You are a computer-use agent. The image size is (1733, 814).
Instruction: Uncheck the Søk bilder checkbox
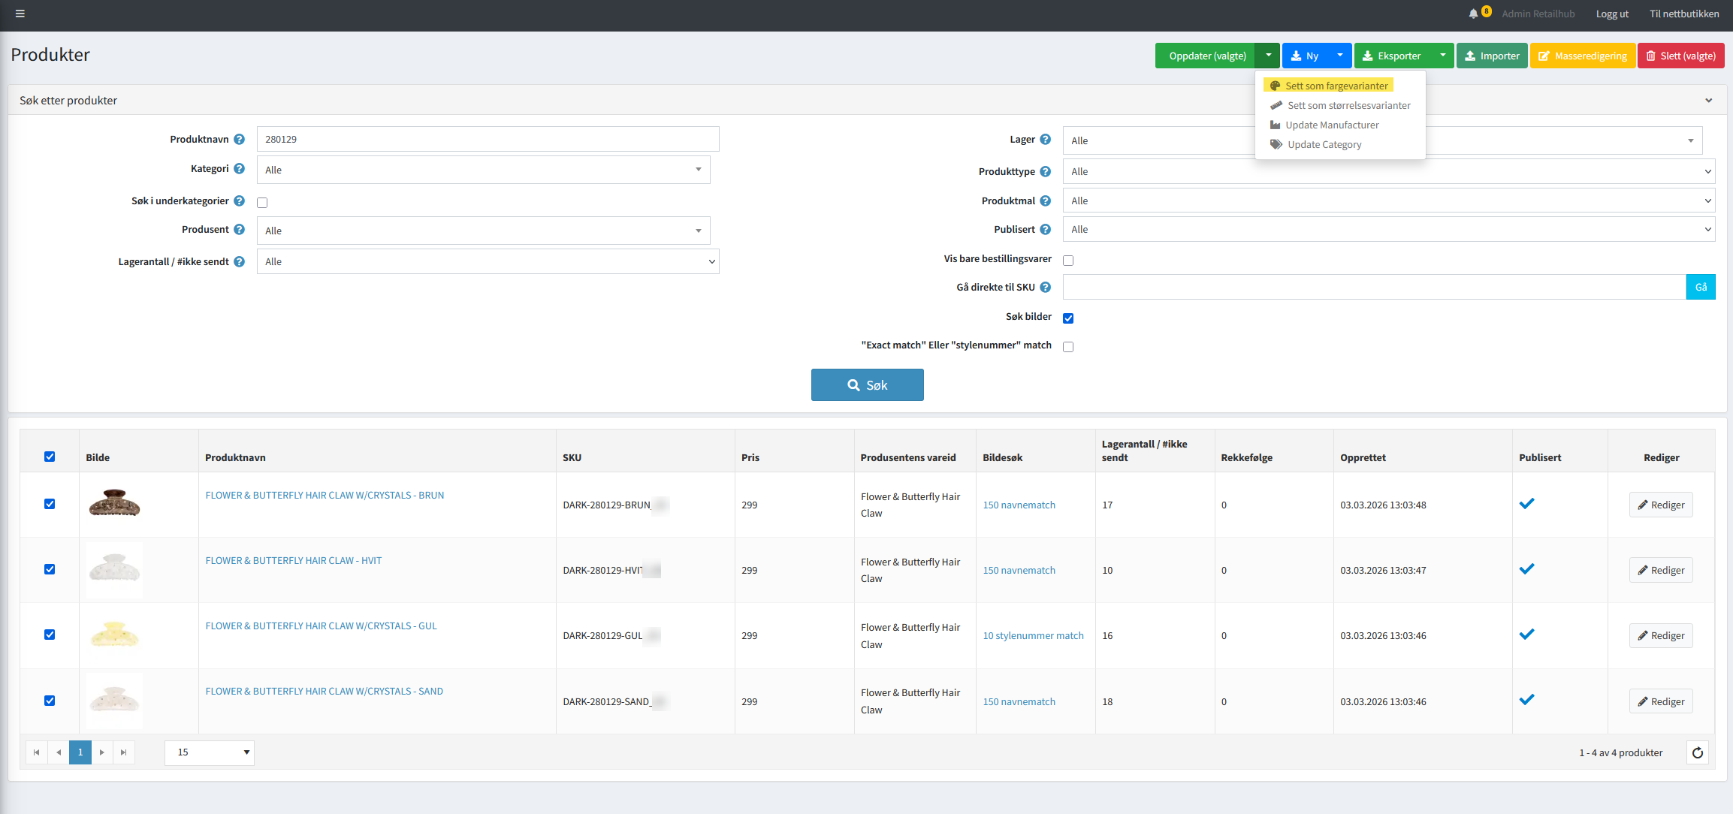(x=1068, y=318)
